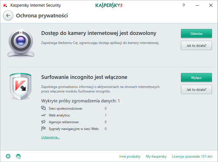Click 'Web analytics:' label
The image size is (218, 162).
click(x=59, y=115)
